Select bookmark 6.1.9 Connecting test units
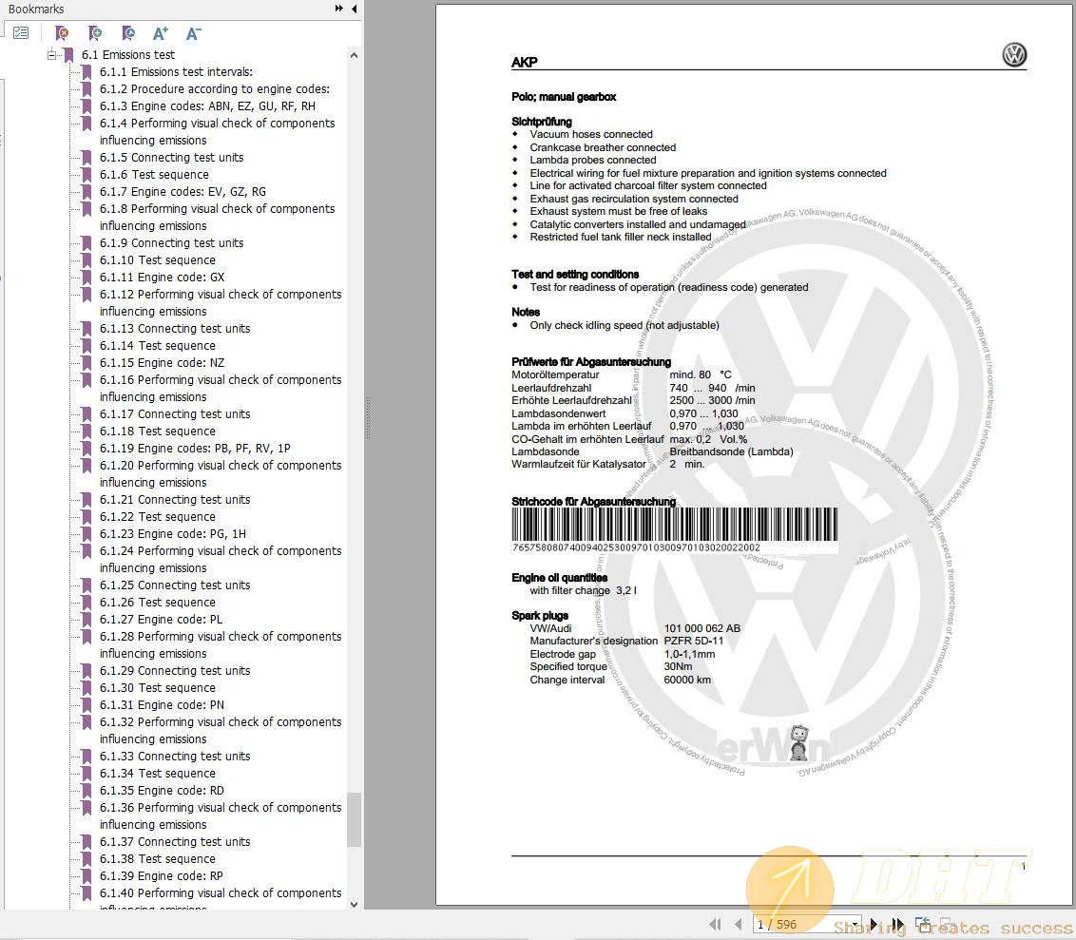The width and height of the screenshot is (1076, 940). 171,243
